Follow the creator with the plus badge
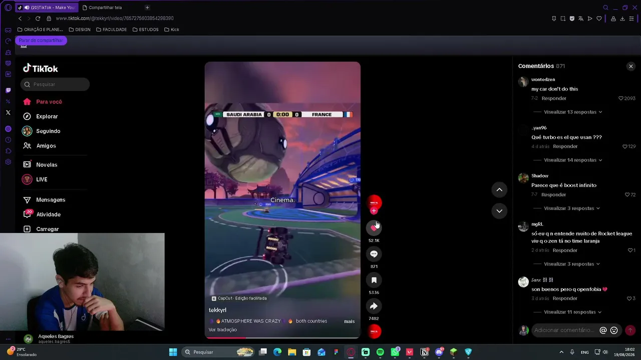This screenshot has height=360, width=641. [x=374, y=211]
